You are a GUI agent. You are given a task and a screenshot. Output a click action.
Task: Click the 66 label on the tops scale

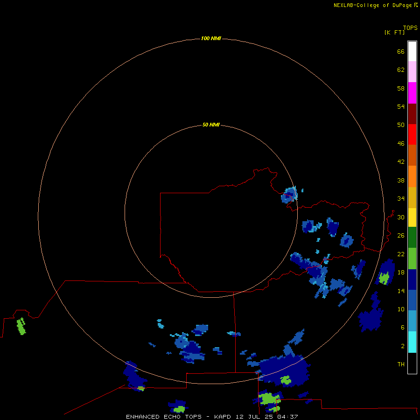coord(401,51)
